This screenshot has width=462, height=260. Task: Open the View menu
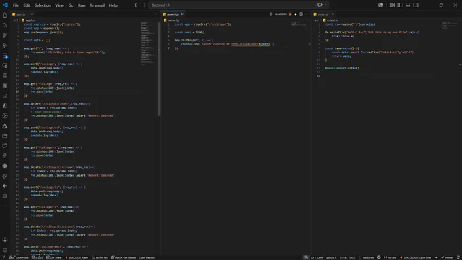point(60,5)
